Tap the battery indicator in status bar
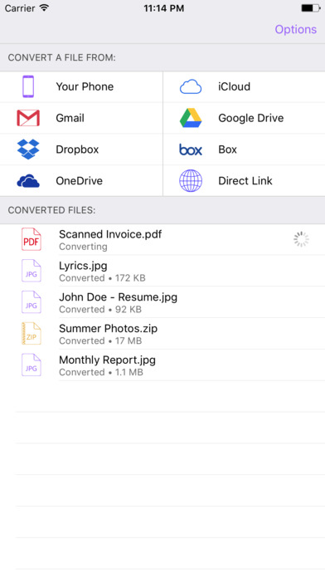The width and height of the screenshot is (325, 578). pyautogui.click(x=311, y=7)
